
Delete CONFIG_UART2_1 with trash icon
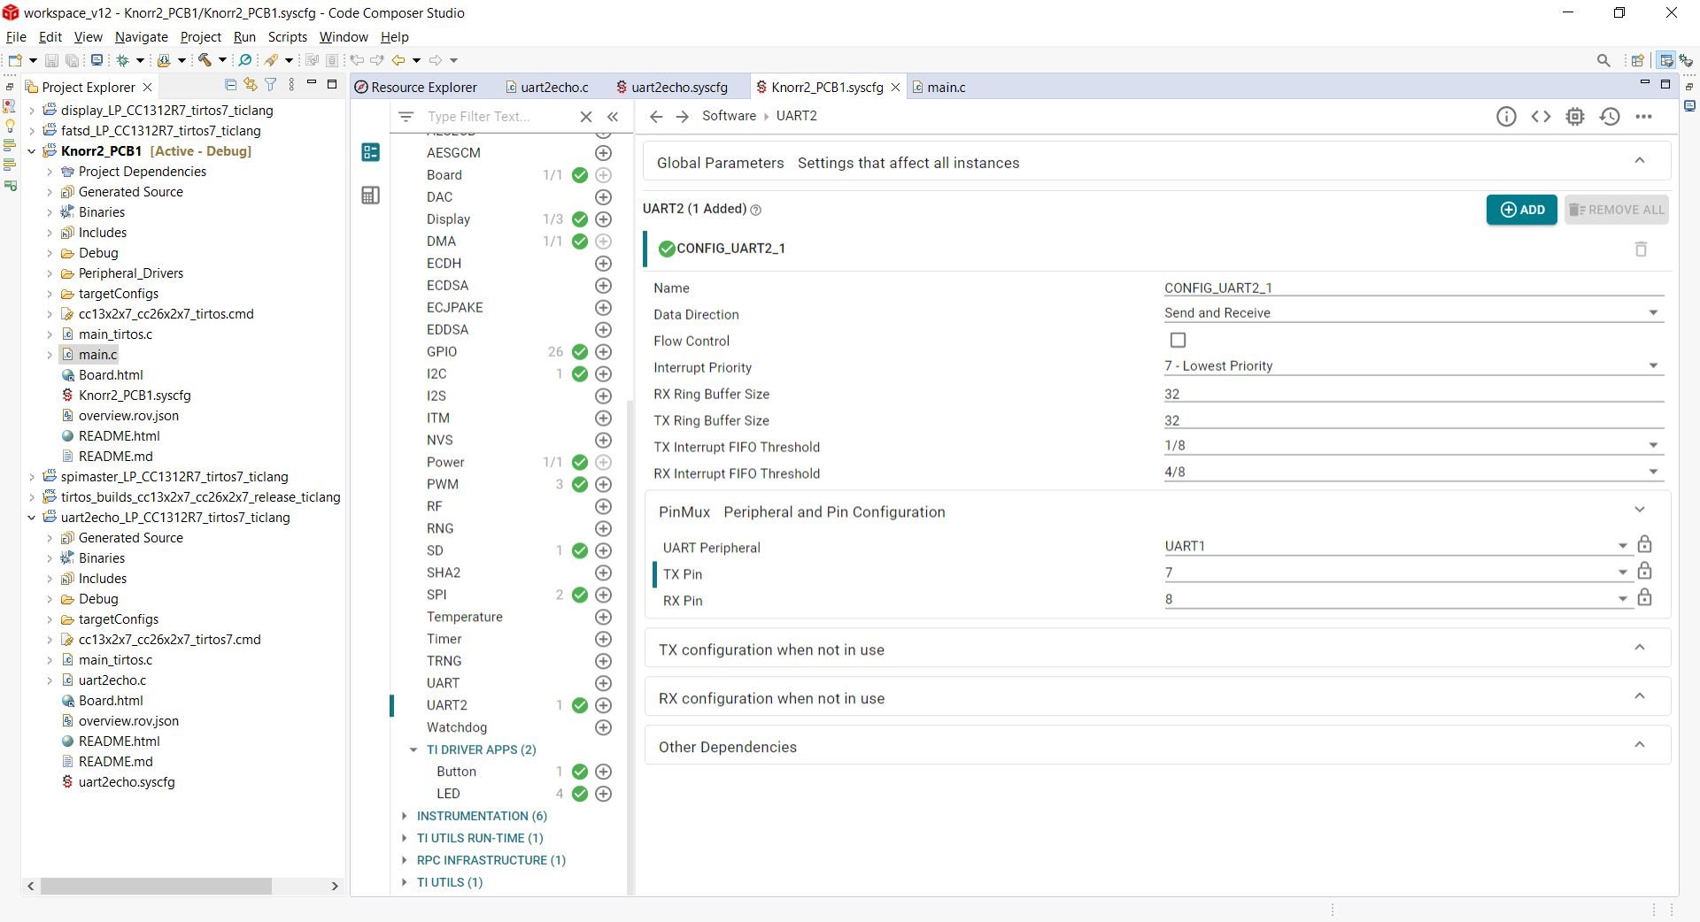point(1641,250)
